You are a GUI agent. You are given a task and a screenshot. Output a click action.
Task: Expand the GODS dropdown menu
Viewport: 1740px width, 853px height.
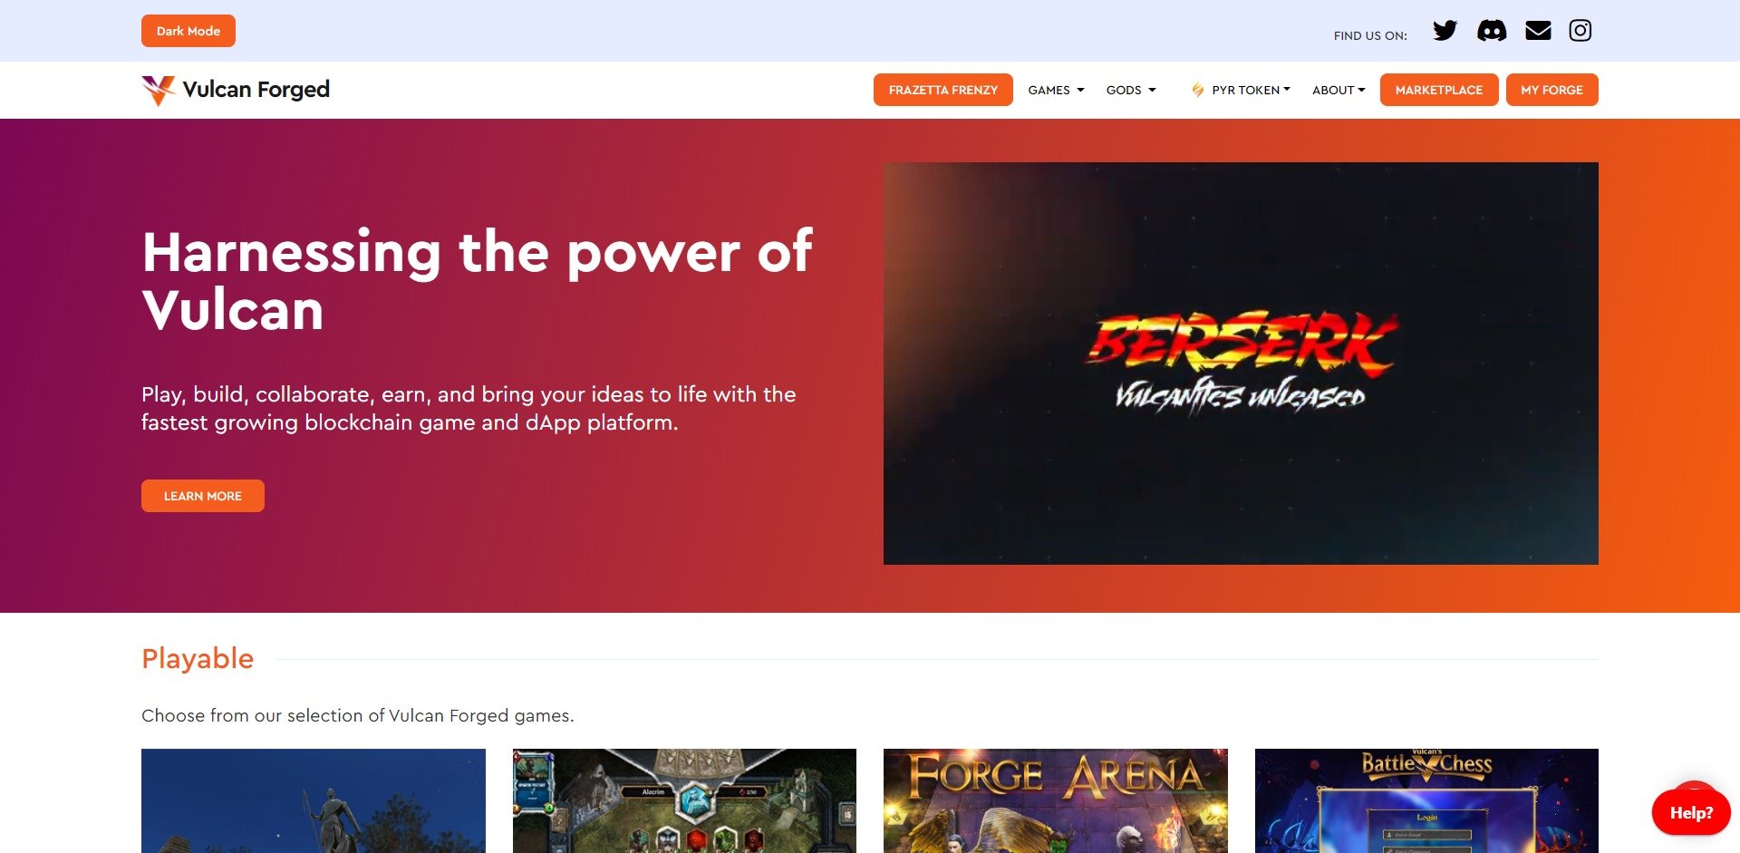1131,90
